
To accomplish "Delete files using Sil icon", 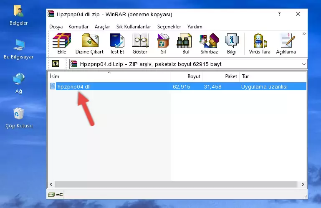I will pyautogui.click(x=163, y=44).
